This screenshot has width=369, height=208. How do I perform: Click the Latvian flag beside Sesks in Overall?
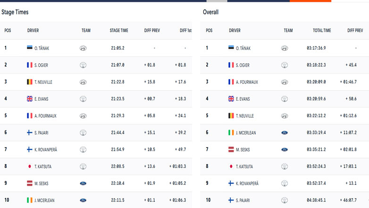pyautogui.click(x=231, y=149)
